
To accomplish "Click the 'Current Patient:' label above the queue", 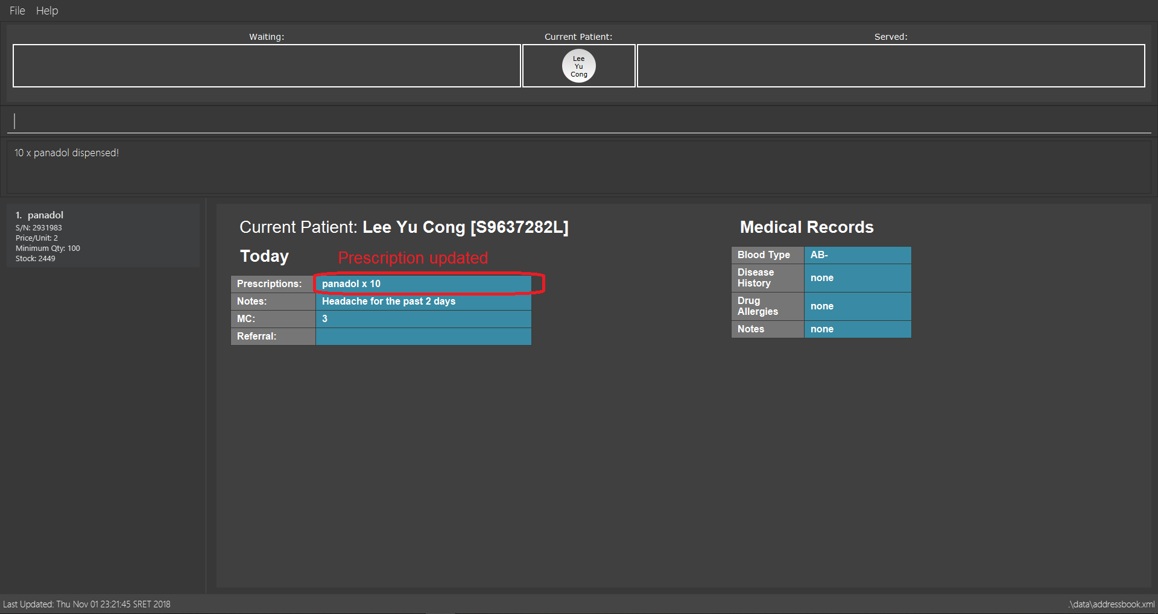I will pyautogui.click(x=578, y=37).
